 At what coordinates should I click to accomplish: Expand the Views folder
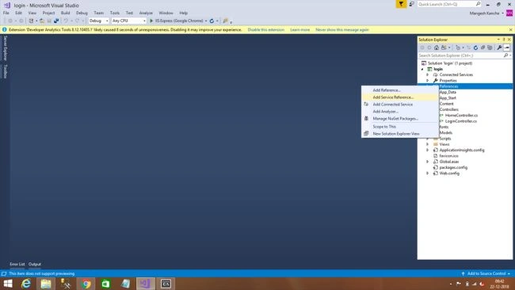pyautogui.click(x=428, y=144)
